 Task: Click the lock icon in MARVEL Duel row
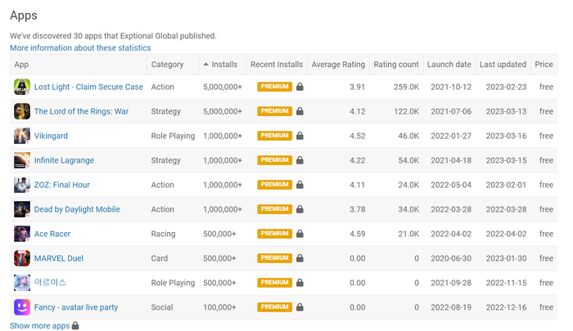tap(300, 257)
